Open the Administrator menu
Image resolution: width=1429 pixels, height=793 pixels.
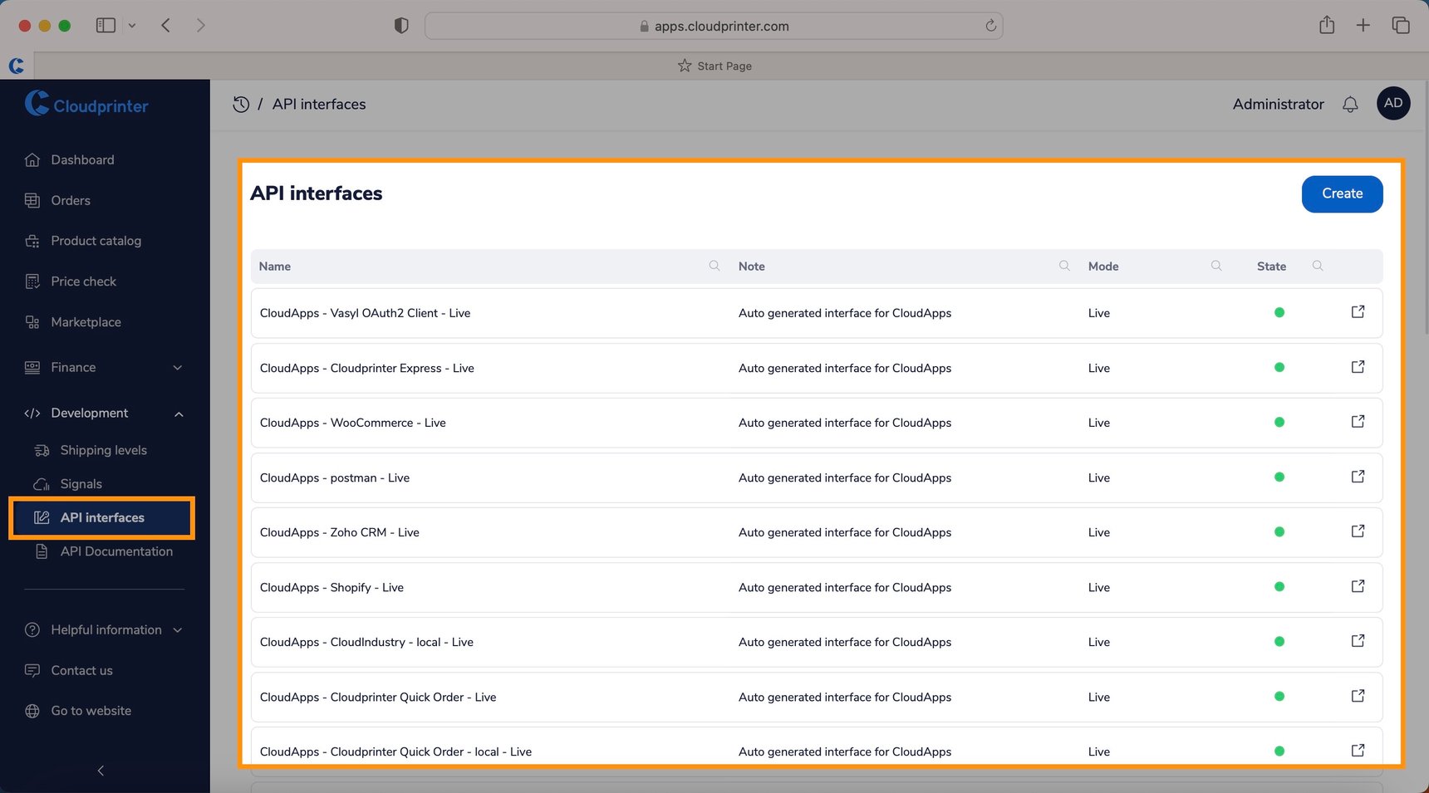[1278, 104]
